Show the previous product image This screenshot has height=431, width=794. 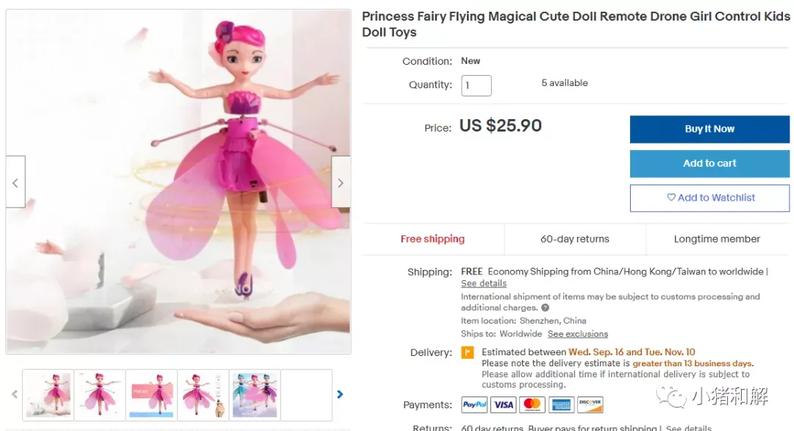coord(15,182)
